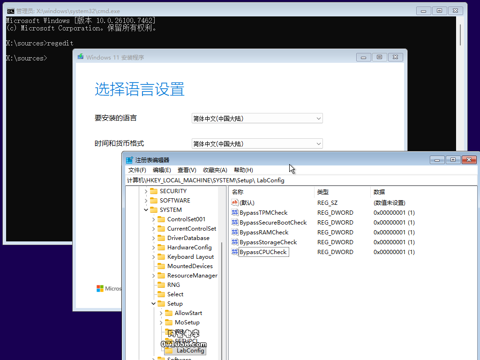Select the LabConfig folder in tree
The width and height of the screenshot is (480, 360).
pyautogui.click(x=190, y=350)
